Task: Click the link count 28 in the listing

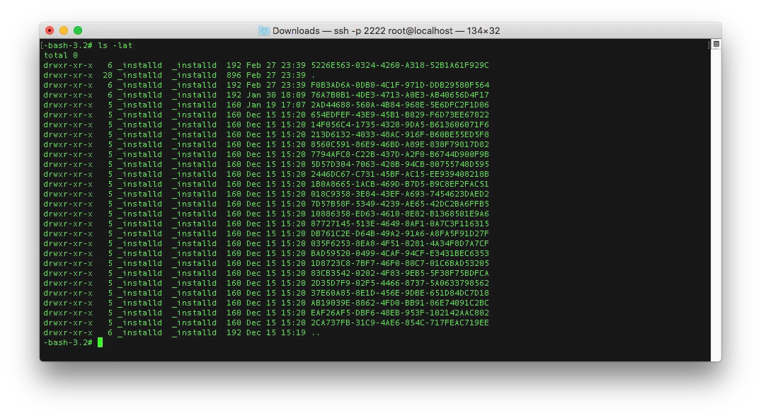Action: point(108,75)
